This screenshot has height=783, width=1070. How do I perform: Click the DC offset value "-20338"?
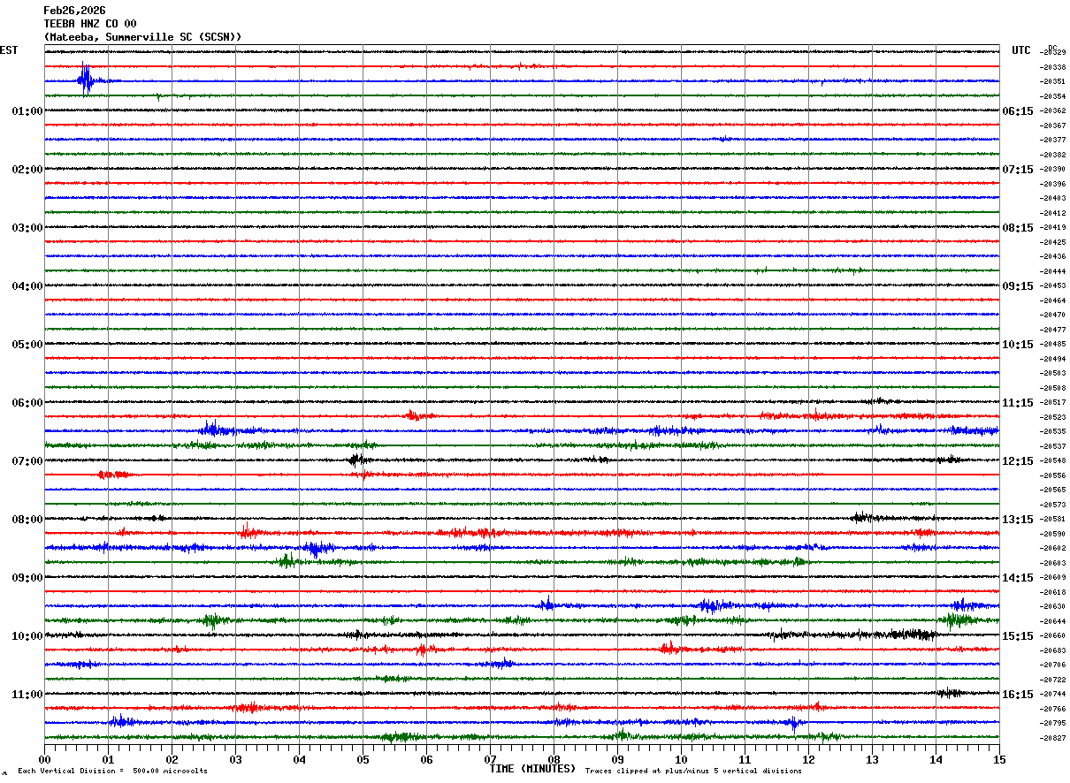[x=1053, y=67]
